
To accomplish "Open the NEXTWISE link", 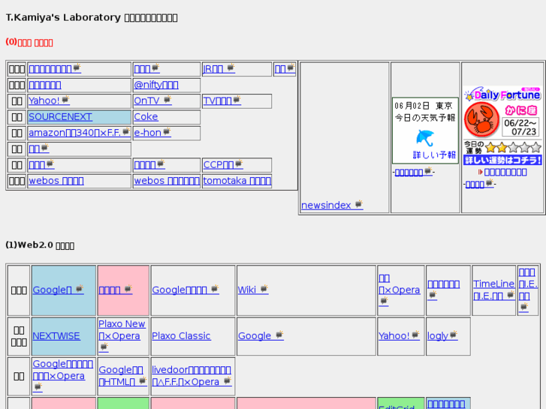I will [x=56, y=336].
